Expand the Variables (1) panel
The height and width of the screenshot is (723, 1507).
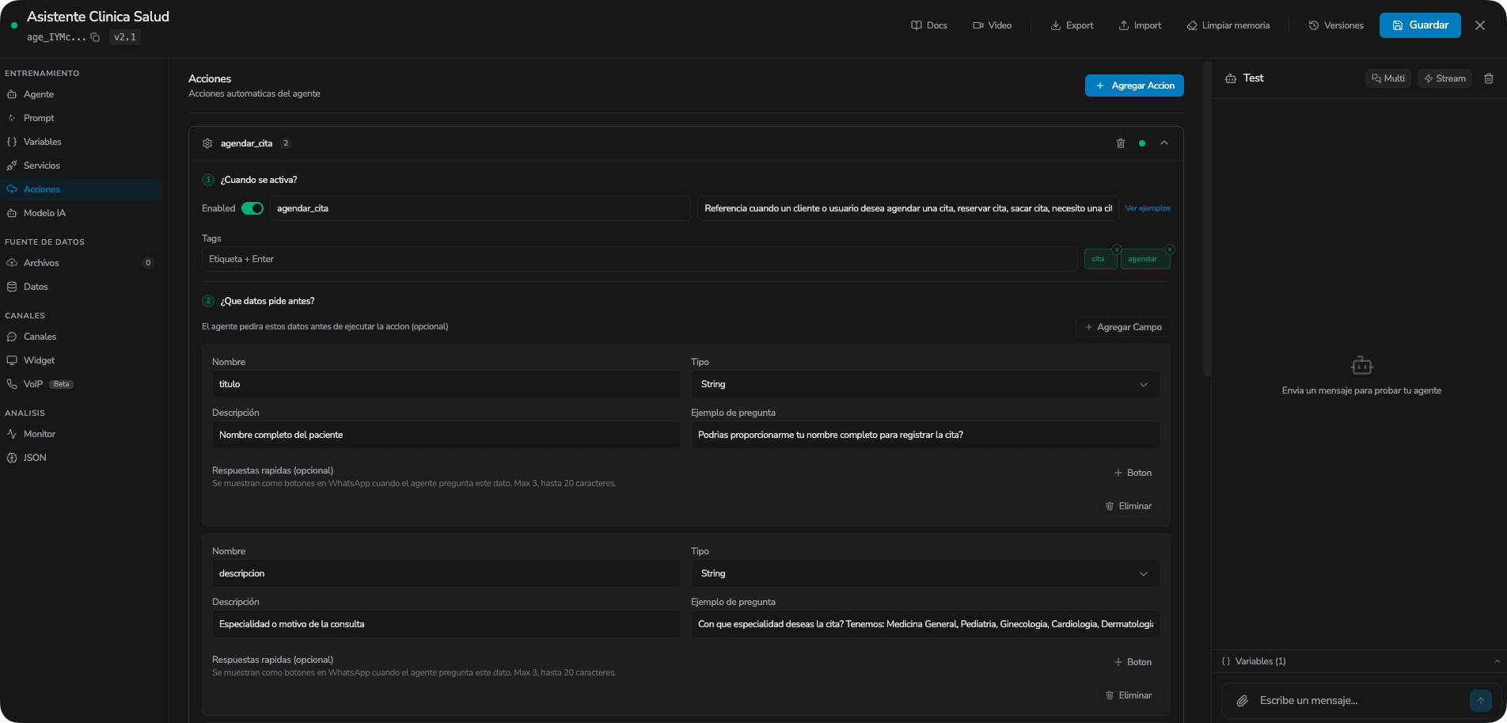(x=1360, y=661)
